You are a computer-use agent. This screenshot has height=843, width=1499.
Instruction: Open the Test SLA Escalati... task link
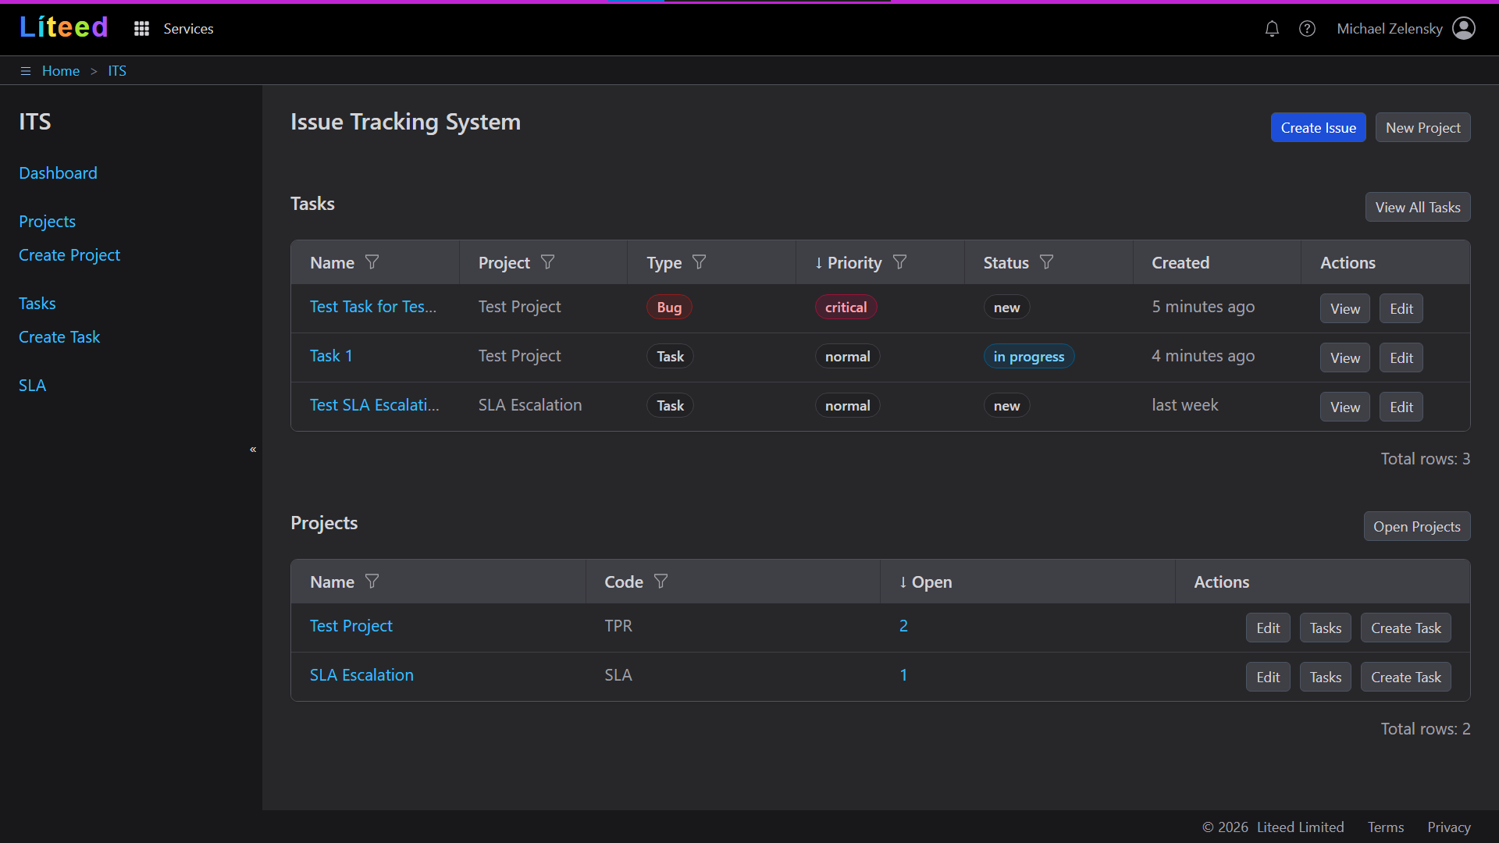374,405
